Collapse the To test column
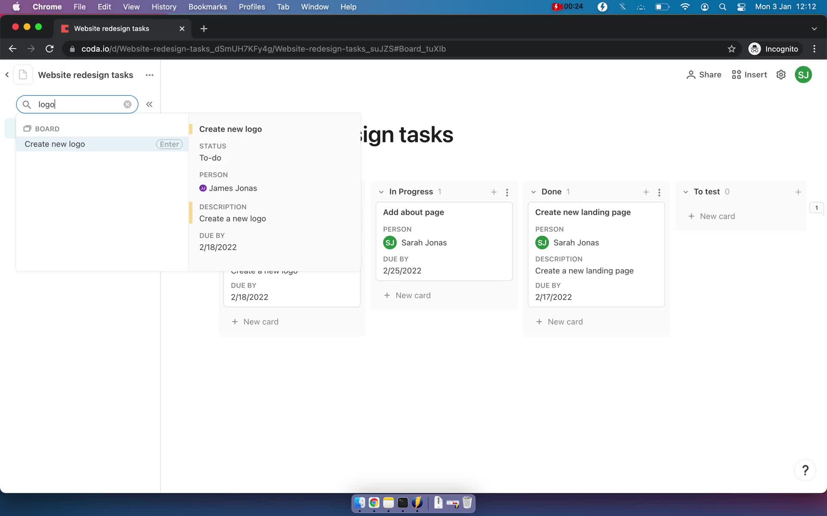Image resolution: width=827 pixels, height=516 pixels. point(686,192)
